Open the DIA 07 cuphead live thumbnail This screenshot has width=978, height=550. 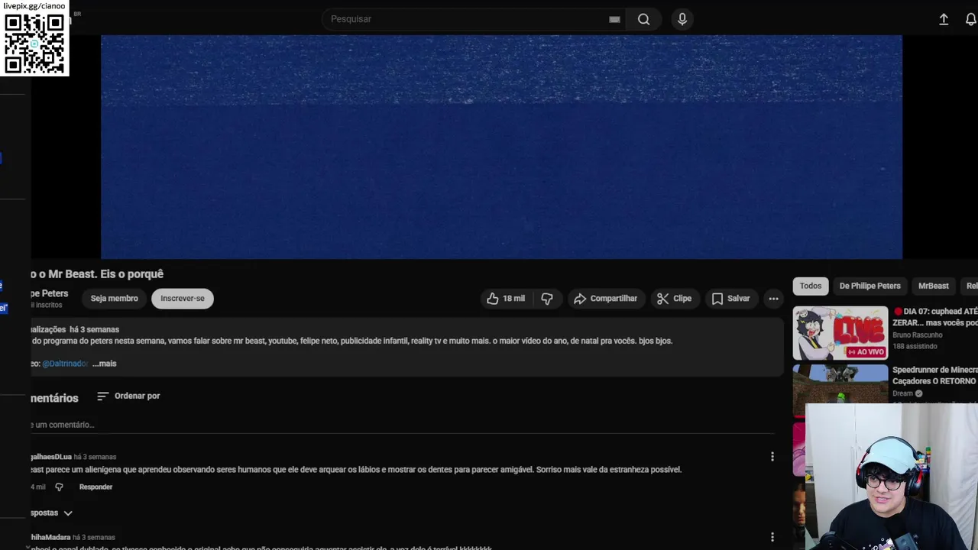pyautogui.click(x=840, y=333)
